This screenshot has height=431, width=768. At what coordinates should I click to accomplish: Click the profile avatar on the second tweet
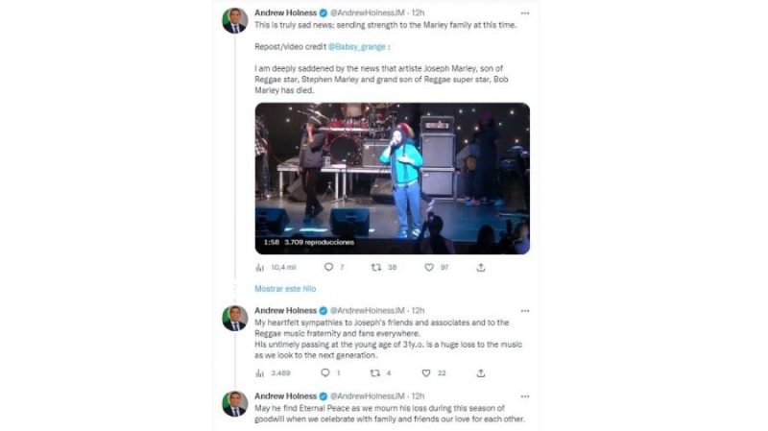(234, 318)
